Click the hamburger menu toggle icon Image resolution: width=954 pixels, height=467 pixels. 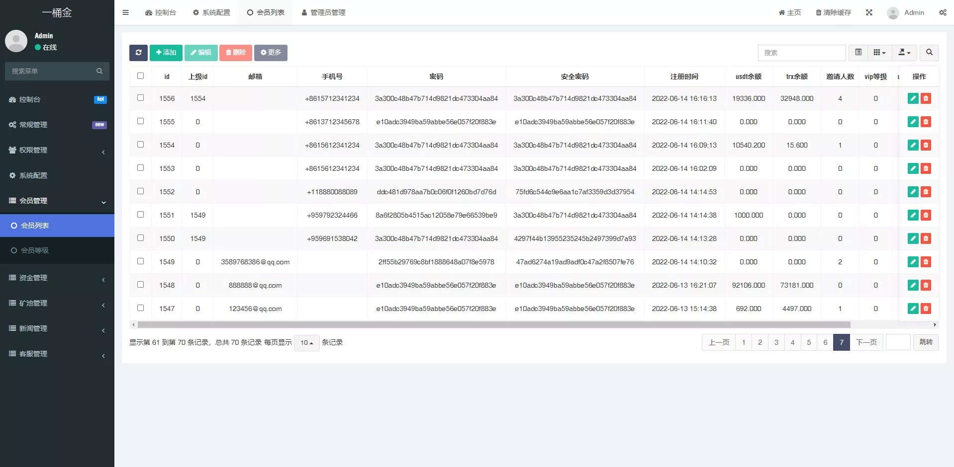point(125,12)
